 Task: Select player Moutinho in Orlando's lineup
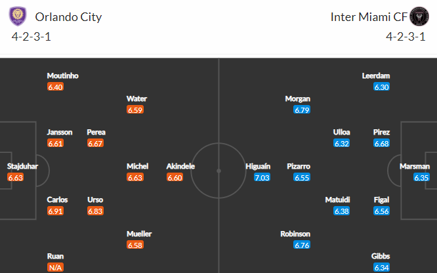pyautogui.click(x=63, y=75)
